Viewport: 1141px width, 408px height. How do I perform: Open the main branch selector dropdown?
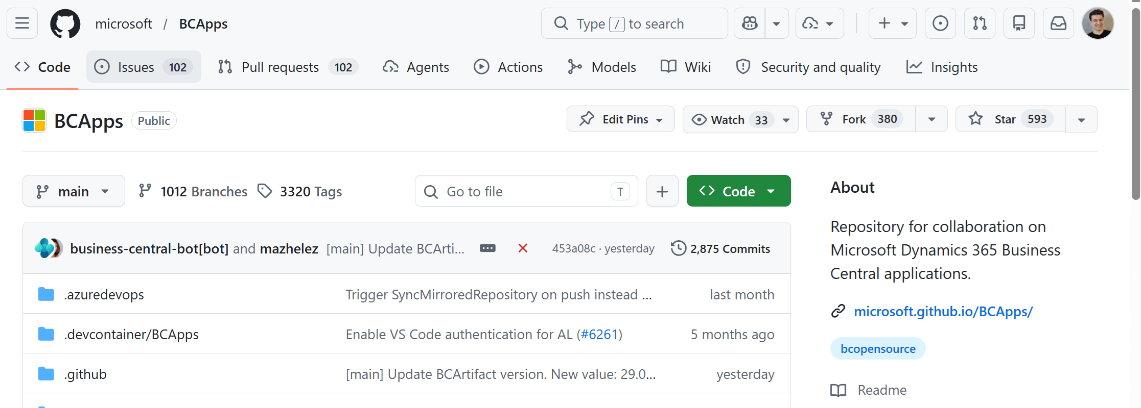pyautogui.click(x=74, y=191)
